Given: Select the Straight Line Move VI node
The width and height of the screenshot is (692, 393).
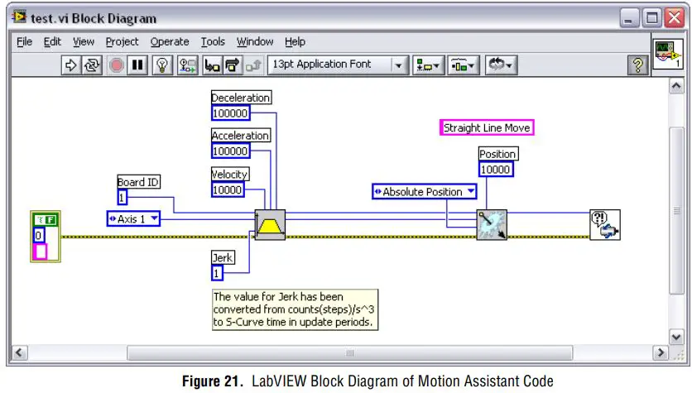Looking at the screenshot, I should [x=492, y=224].
